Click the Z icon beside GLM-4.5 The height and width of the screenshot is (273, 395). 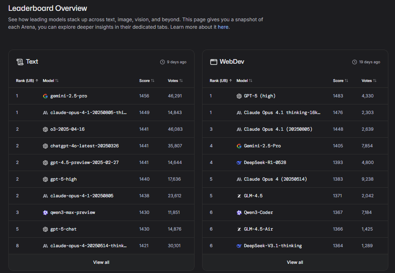tap(239, 196)
